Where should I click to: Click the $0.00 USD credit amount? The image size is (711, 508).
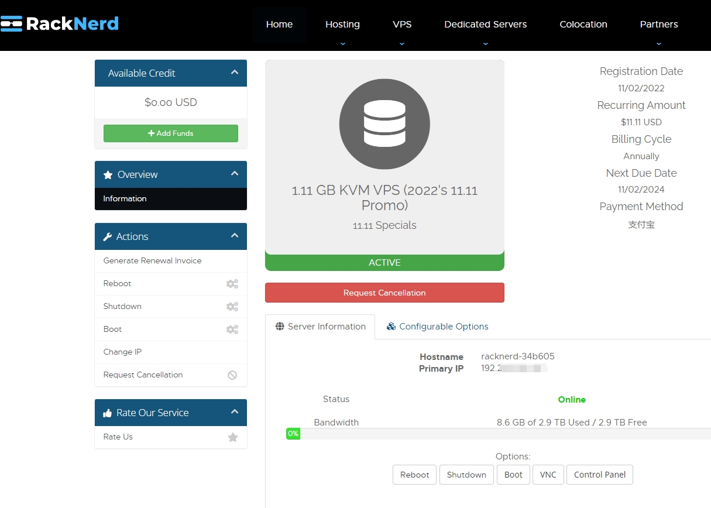[171, 102]
